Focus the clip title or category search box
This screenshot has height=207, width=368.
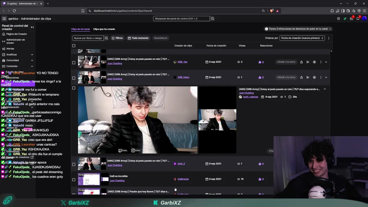(88, 38)
